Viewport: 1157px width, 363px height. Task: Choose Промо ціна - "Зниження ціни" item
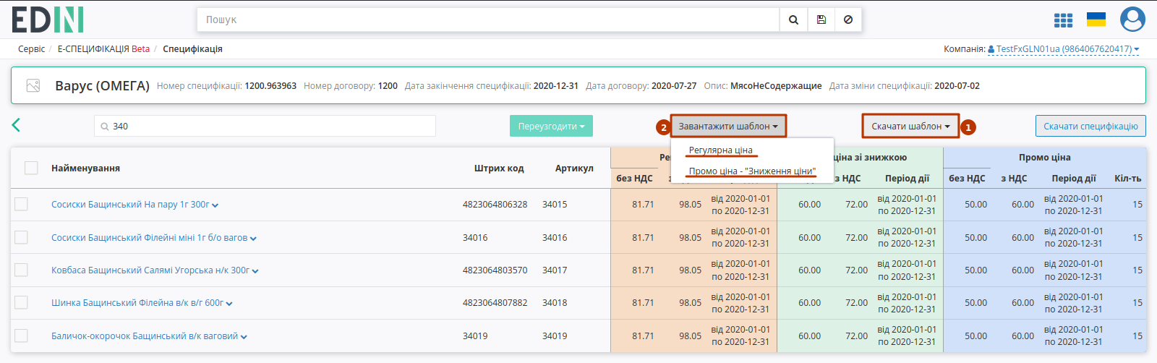752,171
